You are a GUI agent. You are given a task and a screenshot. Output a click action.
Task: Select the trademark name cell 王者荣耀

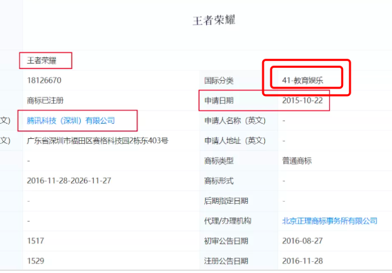pos(41,60)
